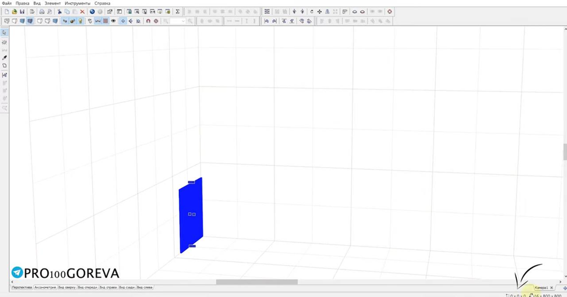This screenshot has height=297, width=567.
Task: Toggle the grid display option
Action: point(105,21)
